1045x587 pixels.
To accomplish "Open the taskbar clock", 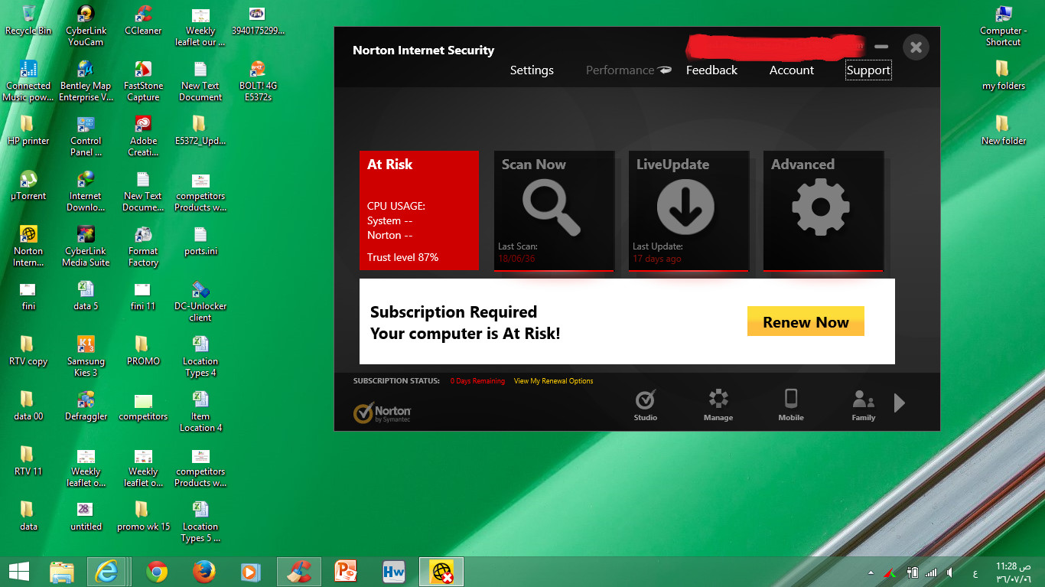I will 1014,572.
